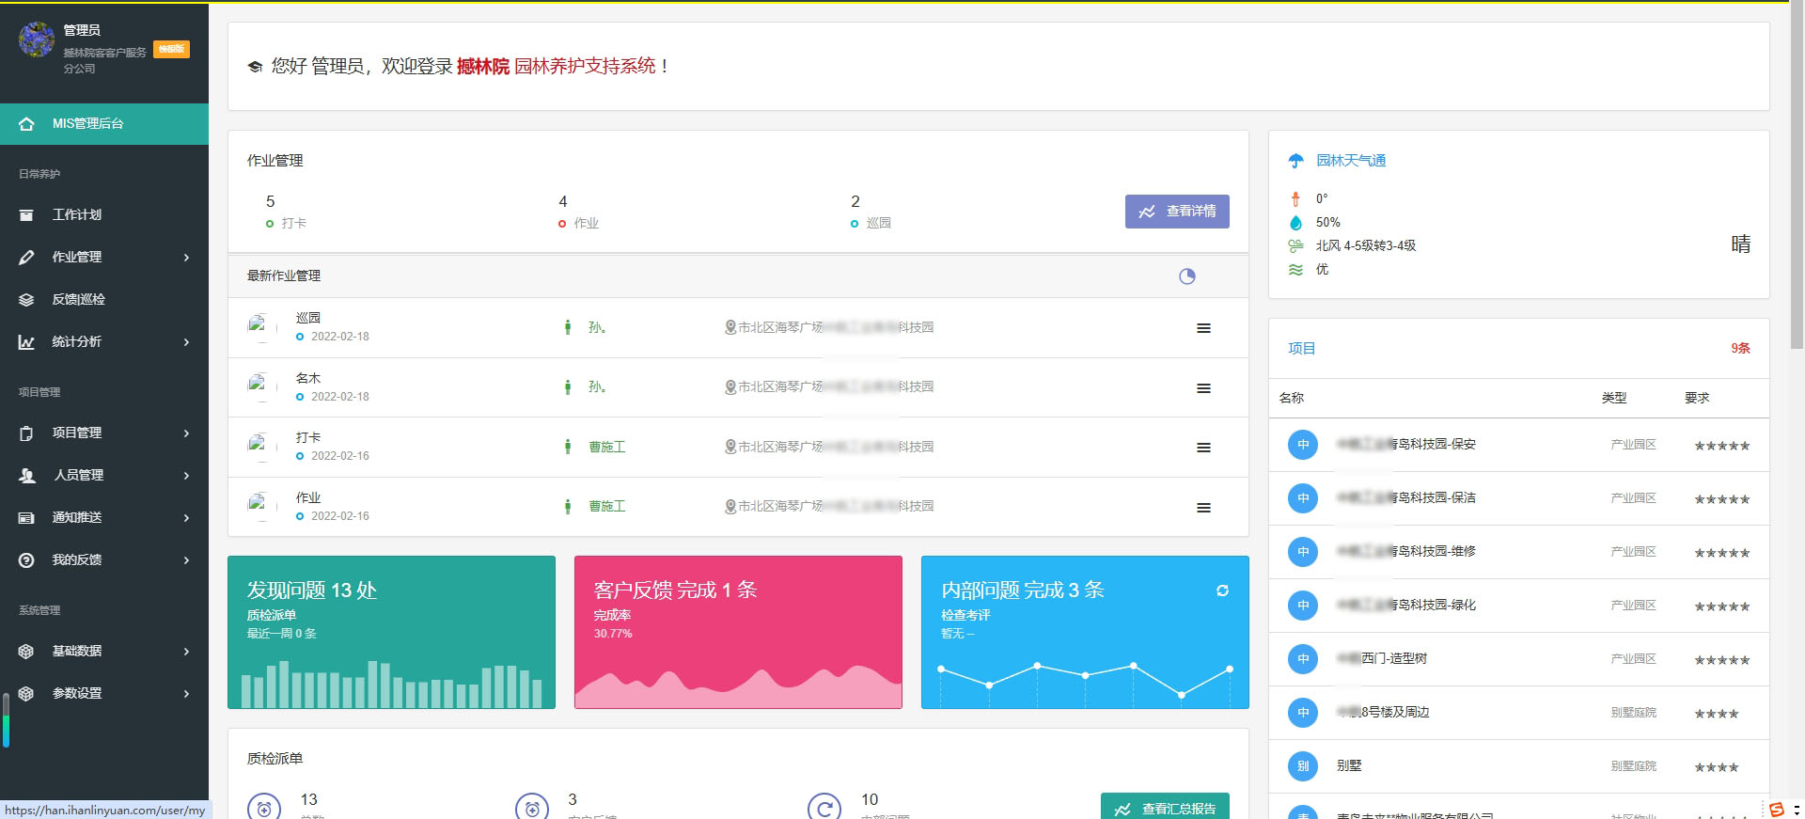Open the 客户反馈 完成 1 条 card

pyautogui.click(x=738, y=632)
